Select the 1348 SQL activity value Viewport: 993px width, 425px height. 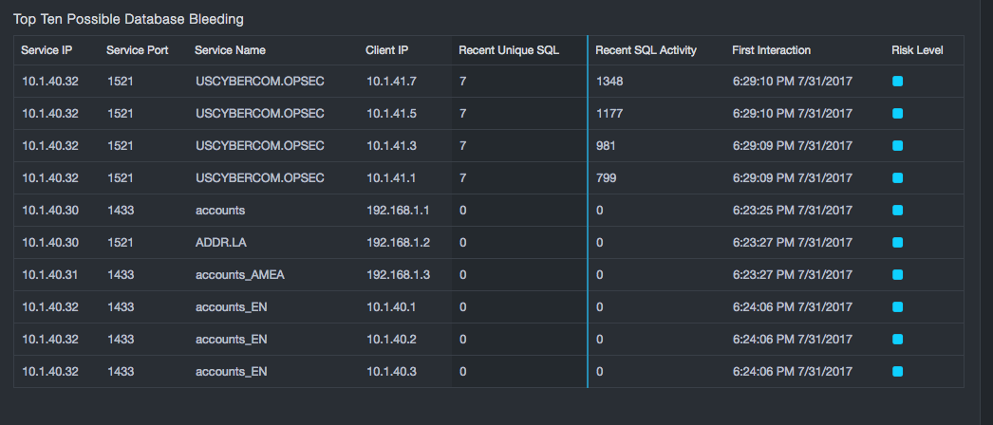click(609, 82)
